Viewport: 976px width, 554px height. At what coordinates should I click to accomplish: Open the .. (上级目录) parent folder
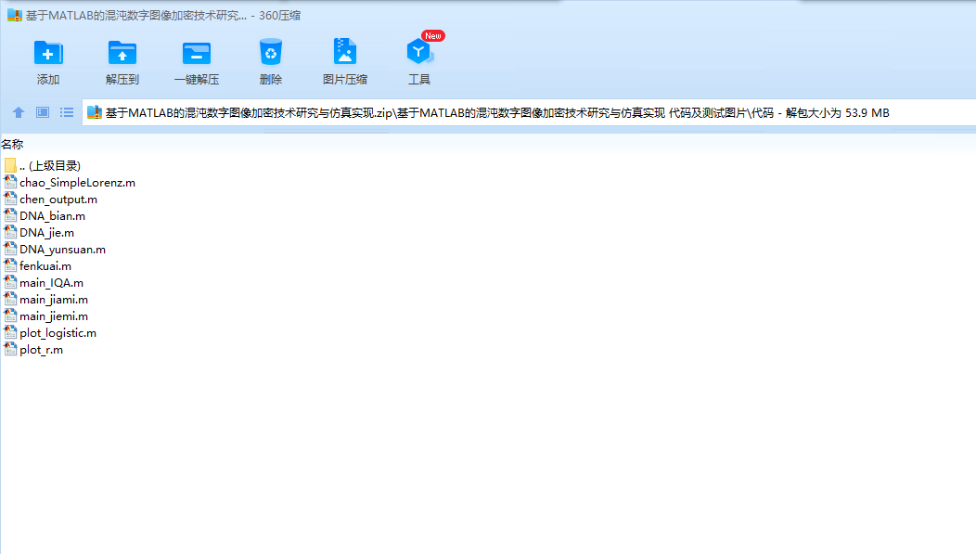(50, 165)
